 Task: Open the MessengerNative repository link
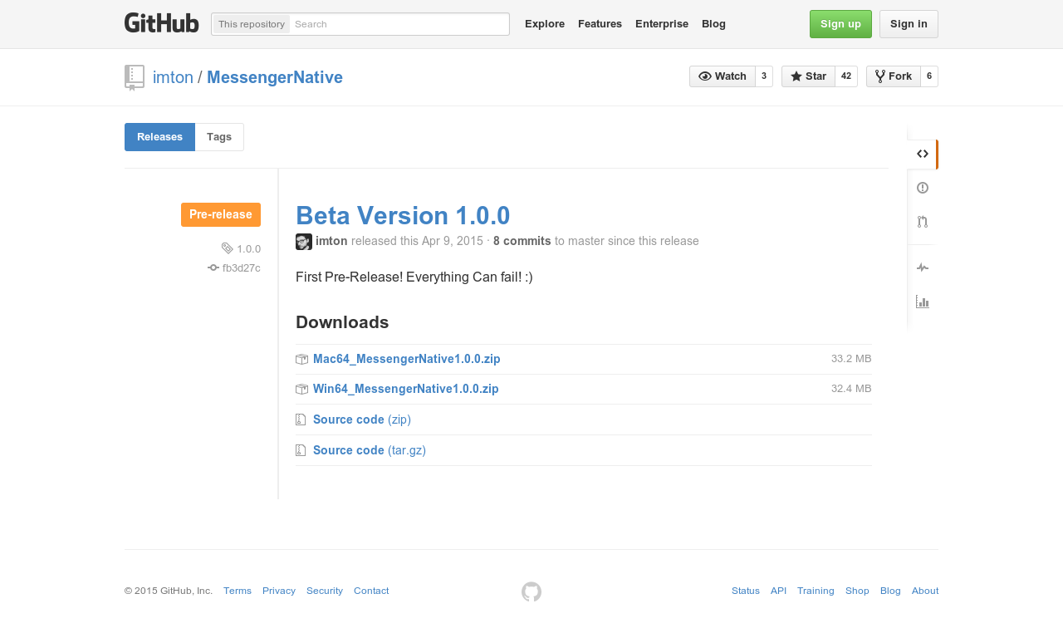point(275,77)
